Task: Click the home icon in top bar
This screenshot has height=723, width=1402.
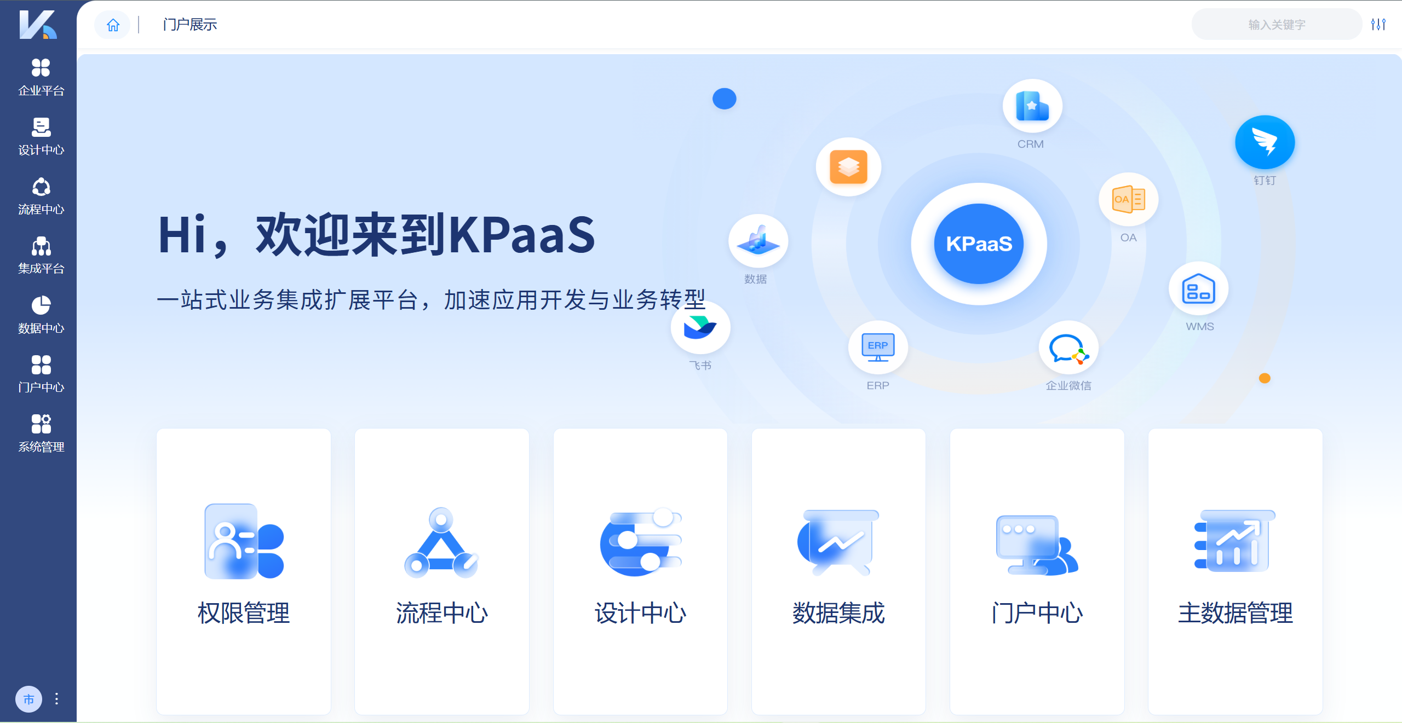Action: pyautogui.click(x=113, y=25)
